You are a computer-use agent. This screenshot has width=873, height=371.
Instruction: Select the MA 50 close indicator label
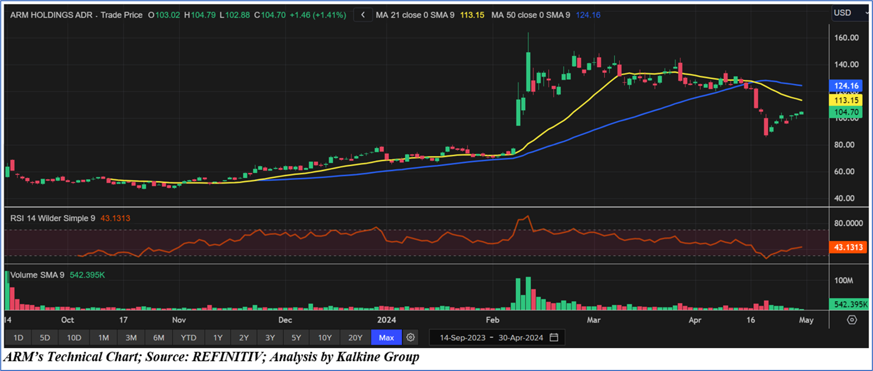(531, 15)
